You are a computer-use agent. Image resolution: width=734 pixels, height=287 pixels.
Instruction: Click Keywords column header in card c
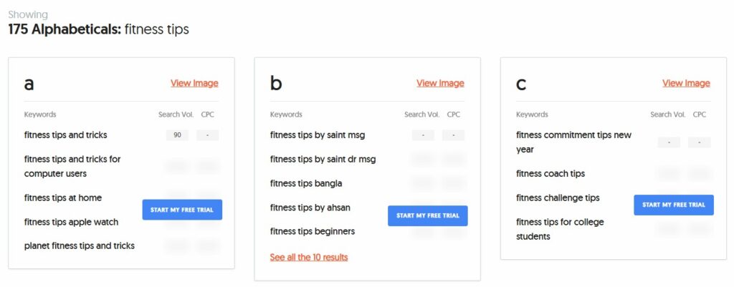click(x=532, y=115)
